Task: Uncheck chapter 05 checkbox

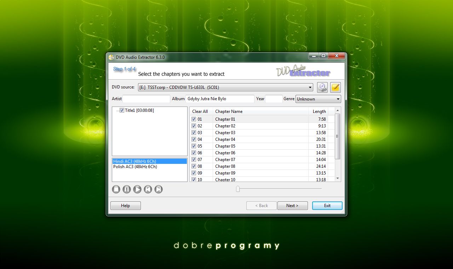Action: click(194, 146)
